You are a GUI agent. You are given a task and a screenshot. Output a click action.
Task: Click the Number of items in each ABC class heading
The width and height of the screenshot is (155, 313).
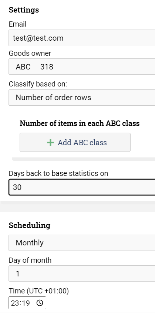pos(80,123)
